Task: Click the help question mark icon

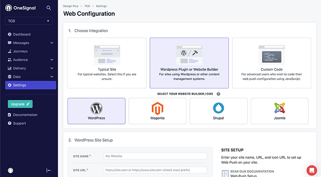Action: pyautogui.click(x=219, y=94)
